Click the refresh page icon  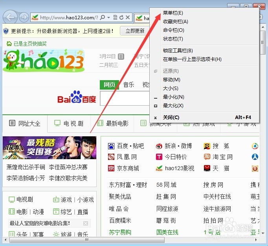coord(121,17)
